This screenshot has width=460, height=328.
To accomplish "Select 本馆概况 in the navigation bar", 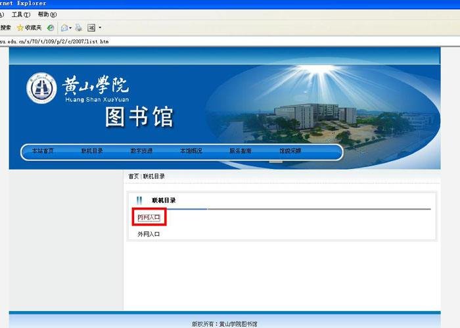I will (x=191, y=151).
